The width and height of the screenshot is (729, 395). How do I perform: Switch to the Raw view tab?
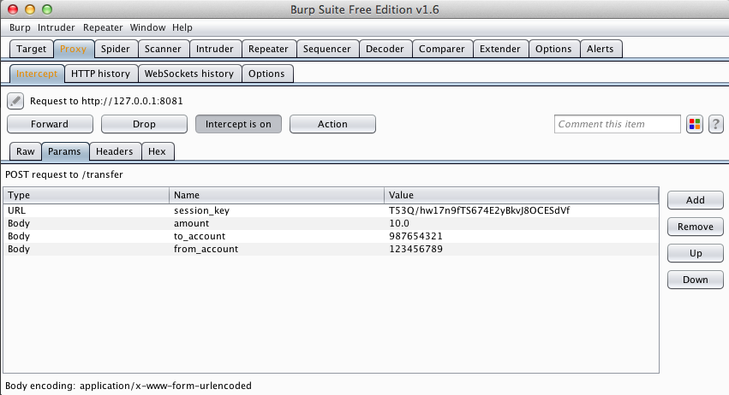click(26, 151)
